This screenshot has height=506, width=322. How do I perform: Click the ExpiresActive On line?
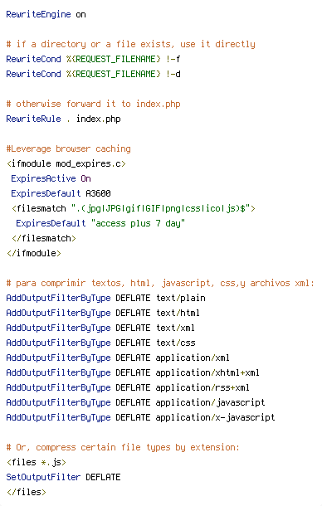click(x=51, y=178)
